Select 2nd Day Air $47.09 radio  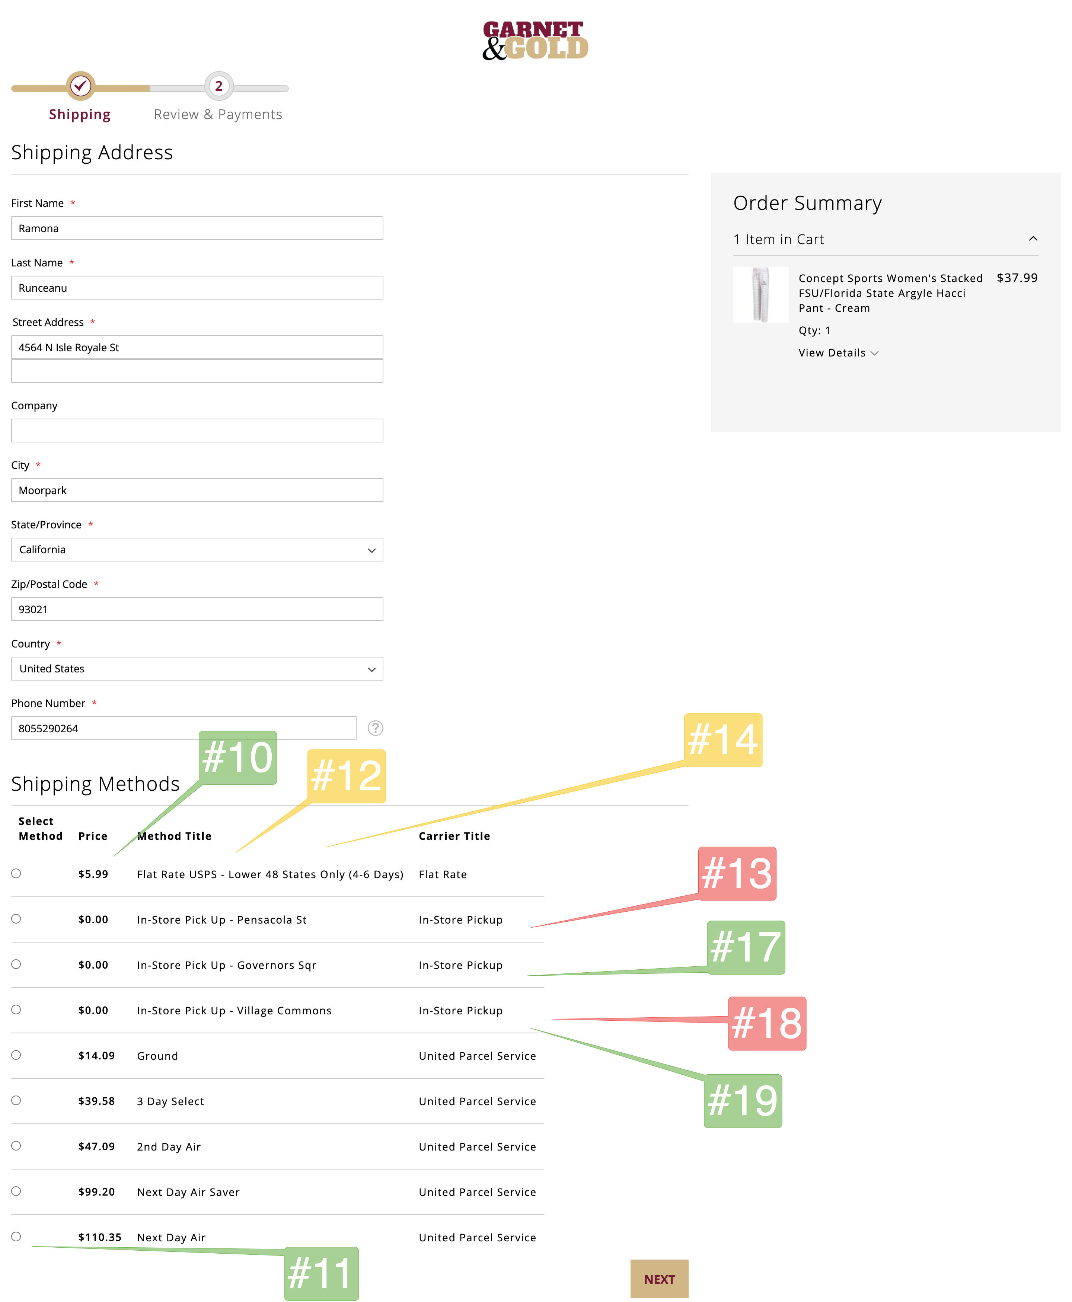[x=16, y=1145]
